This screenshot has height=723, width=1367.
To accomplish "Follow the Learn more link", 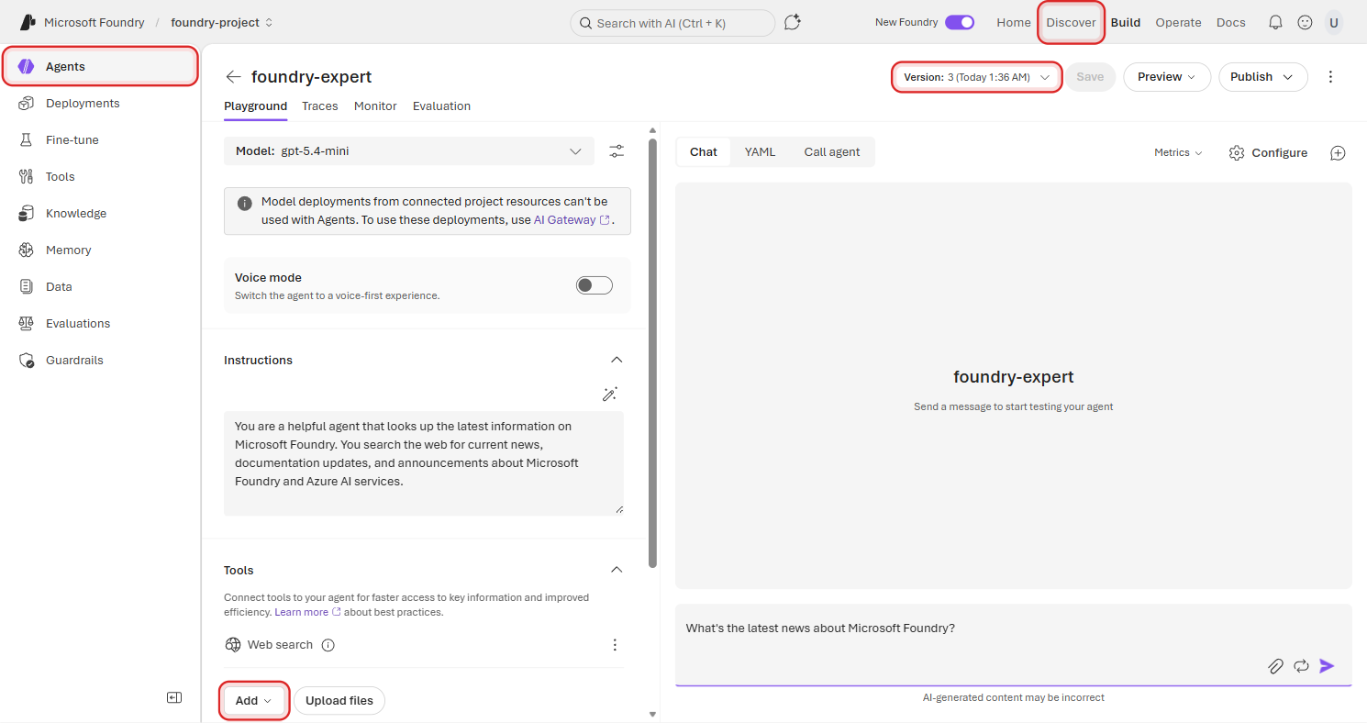I will [307, 612].
